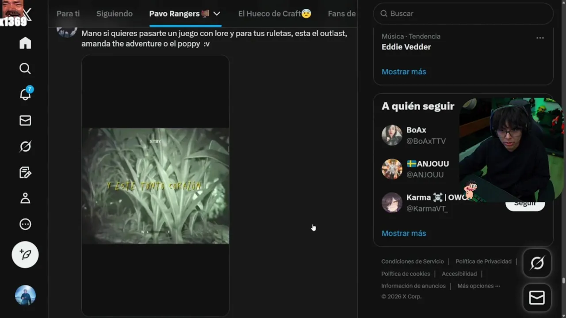Open floating Messages button at bottom right

pos(537,298)
